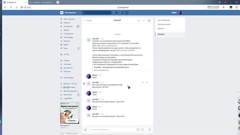Viewport: 240px width, 135px height.
Task: Show Непрочитанные messages filter
Action: click(x=164, y=24)
